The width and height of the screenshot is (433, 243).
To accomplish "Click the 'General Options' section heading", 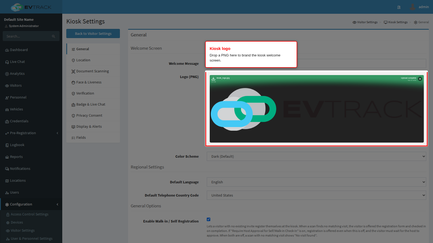I will (x=146, y=206).
